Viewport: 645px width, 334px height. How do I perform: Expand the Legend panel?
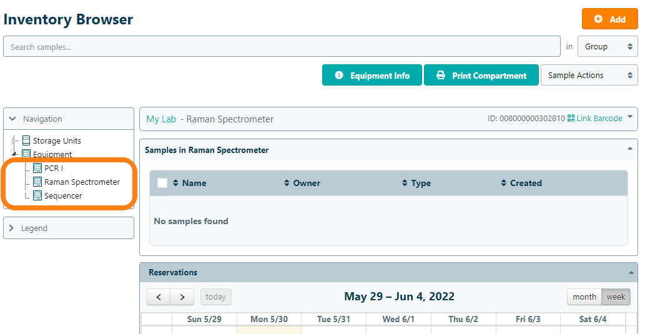click(x=69, y=228)
